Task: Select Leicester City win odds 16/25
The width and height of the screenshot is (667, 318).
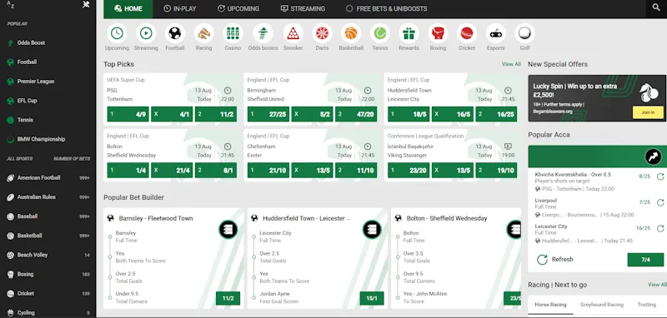Action: pyautogui.click(x=496, y=114)
